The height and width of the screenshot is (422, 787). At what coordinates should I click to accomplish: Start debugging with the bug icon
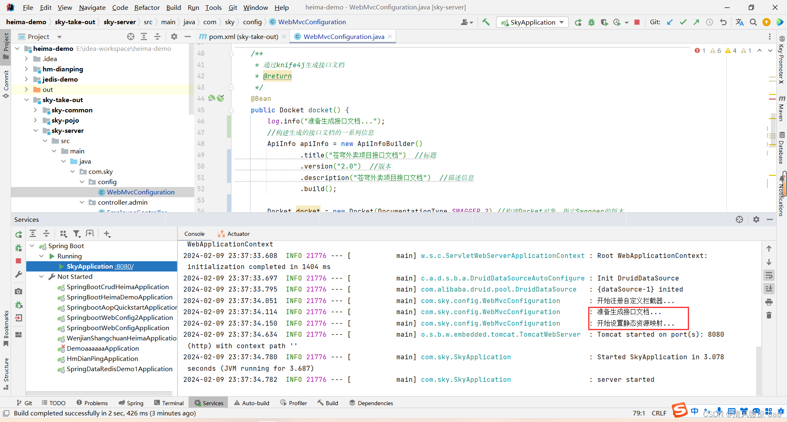591,22
